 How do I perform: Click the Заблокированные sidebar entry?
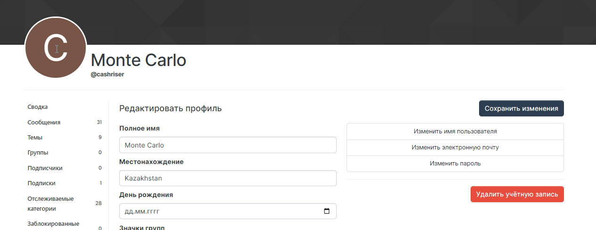[53, 224]
